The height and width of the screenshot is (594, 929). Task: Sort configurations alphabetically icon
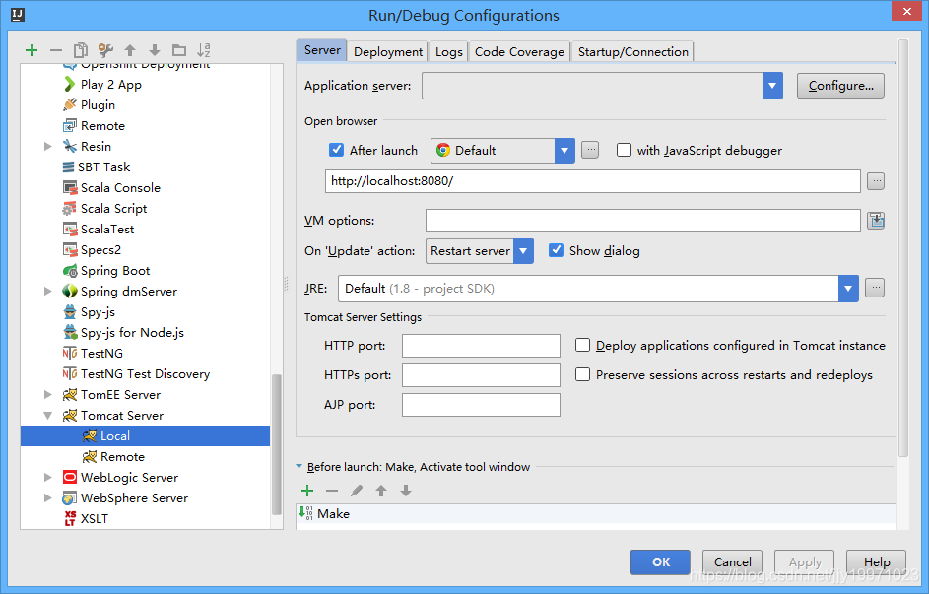click(x=204, y=50)
